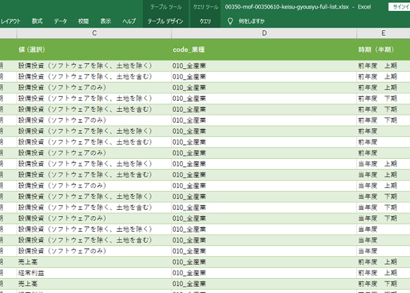Image resolution: width=410 pixels, height=293 pixels.
Task: Open the 校閲 ribbon tab
Action: (x=83, y=21)
